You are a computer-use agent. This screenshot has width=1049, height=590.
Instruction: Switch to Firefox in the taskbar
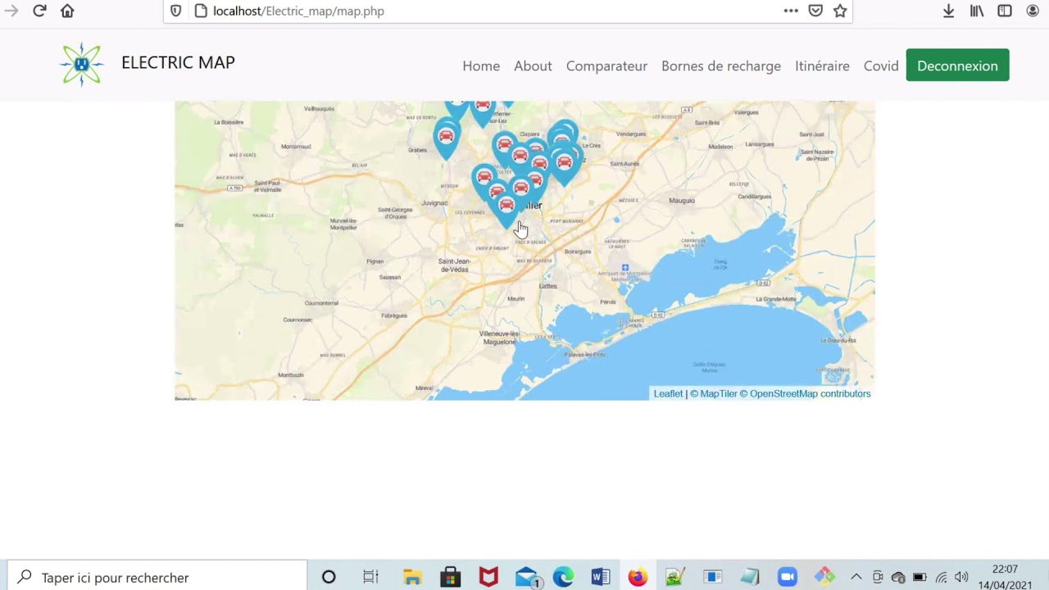tap(638, 577)
